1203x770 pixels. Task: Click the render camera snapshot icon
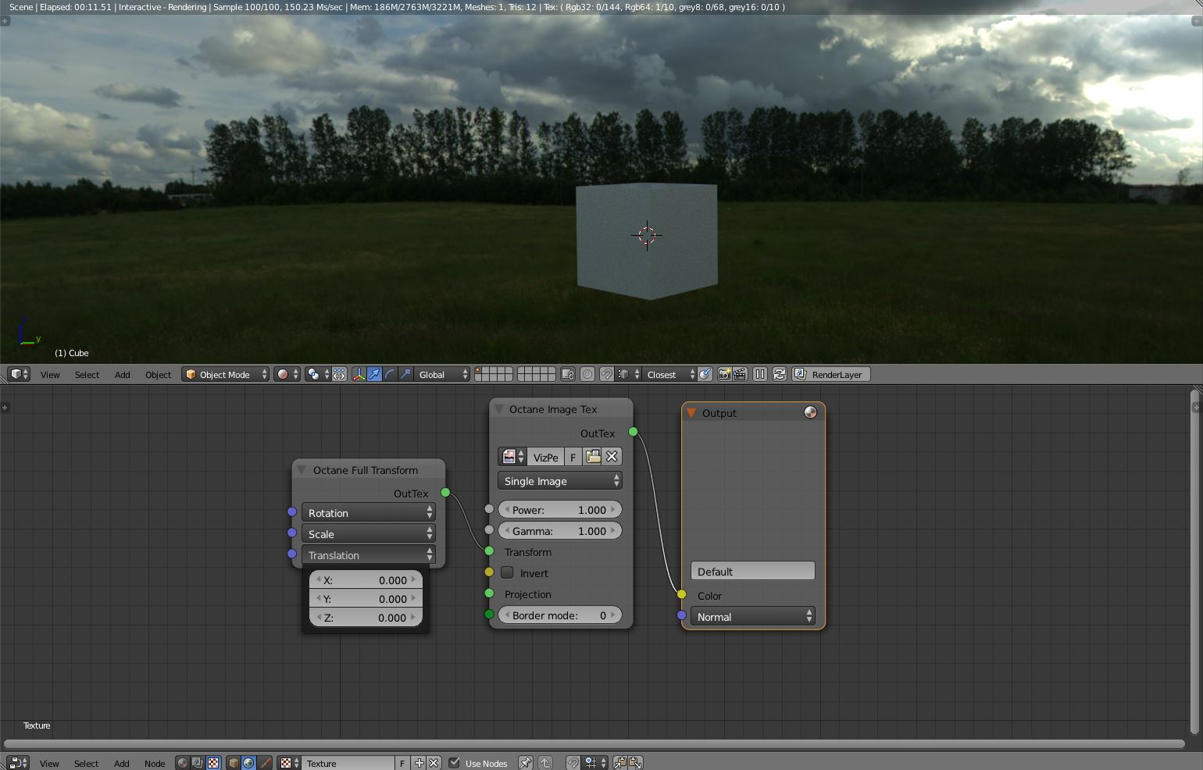tap(724, 375)
